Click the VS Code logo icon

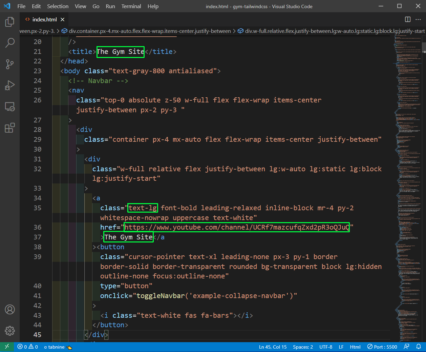click(7, 6)
